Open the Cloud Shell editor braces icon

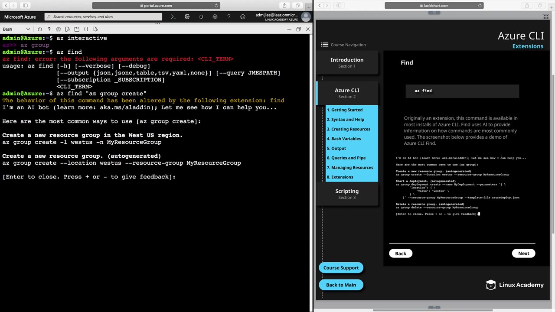pyautogui.click(x=86, y=29)
